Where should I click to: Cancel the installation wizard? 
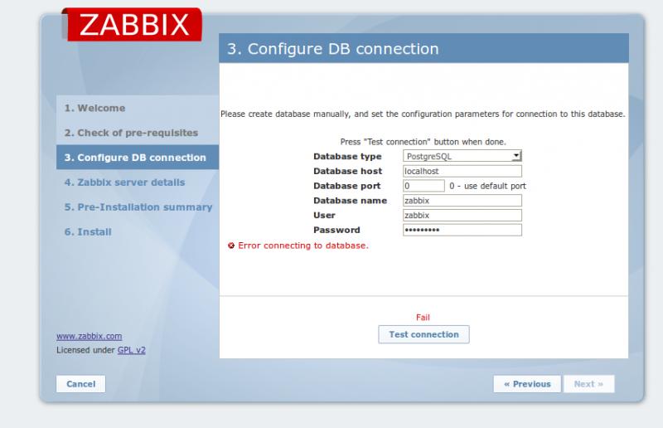[80, 384]
